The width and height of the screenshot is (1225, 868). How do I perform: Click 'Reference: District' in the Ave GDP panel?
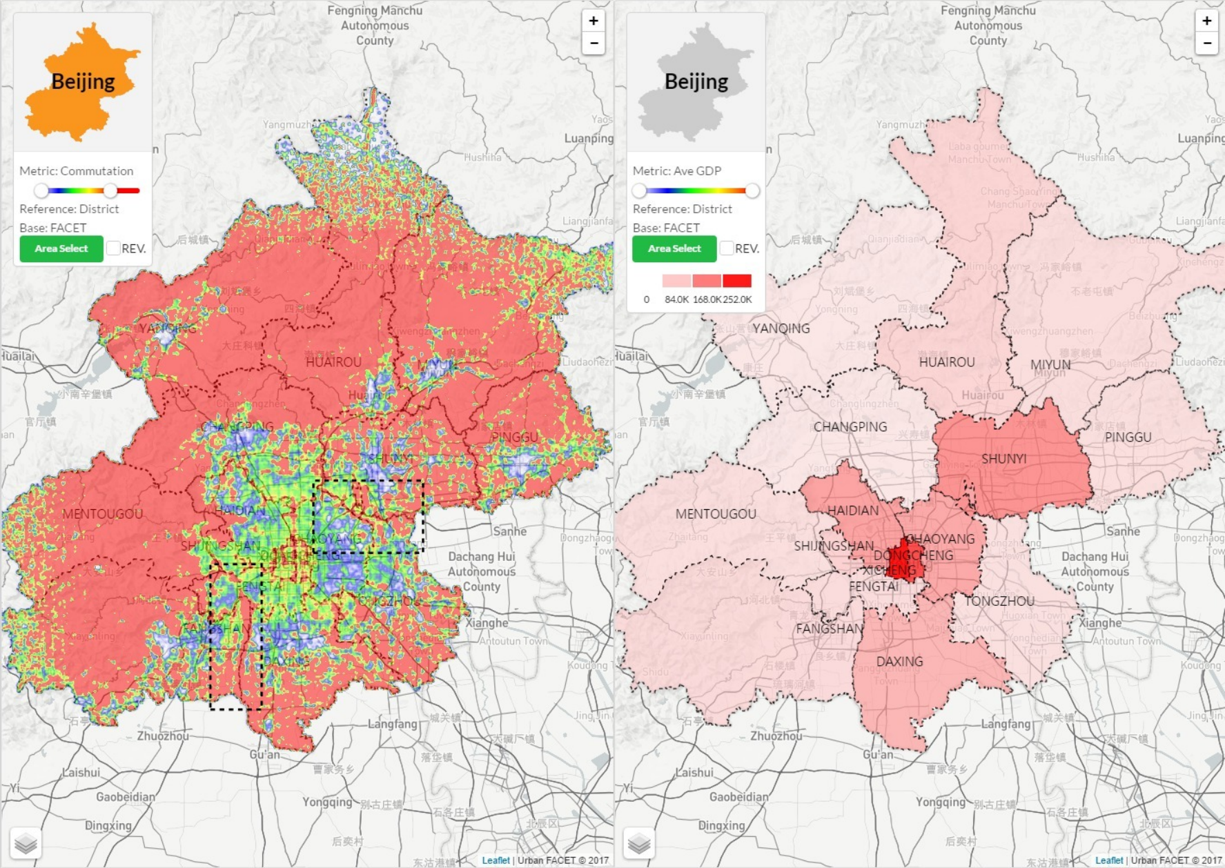pyautogui.click(x=683, y=209)
